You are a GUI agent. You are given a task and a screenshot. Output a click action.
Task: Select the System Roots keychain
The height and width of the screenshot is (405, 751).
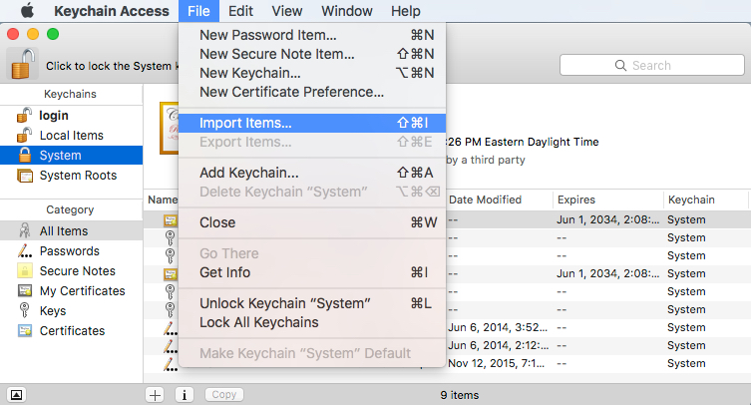coord(78,176)
